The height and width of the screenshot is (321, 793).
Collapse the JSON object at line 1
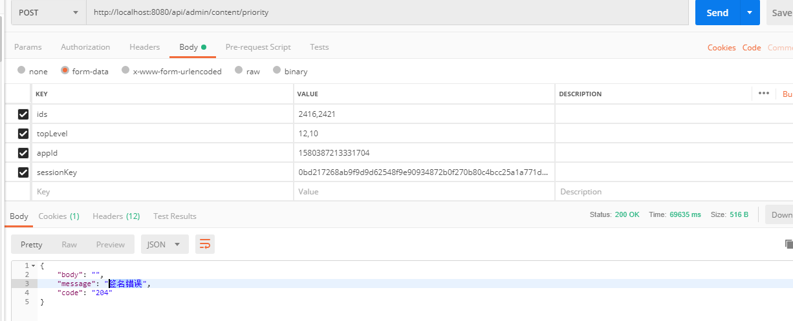click(x=33, y=265)
